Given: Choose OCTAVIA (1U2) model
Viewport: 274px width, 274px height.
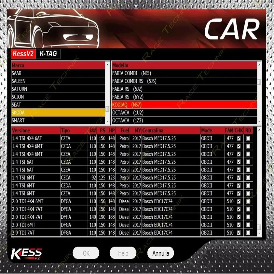Looking at the screenshot, I should point(184,113).
